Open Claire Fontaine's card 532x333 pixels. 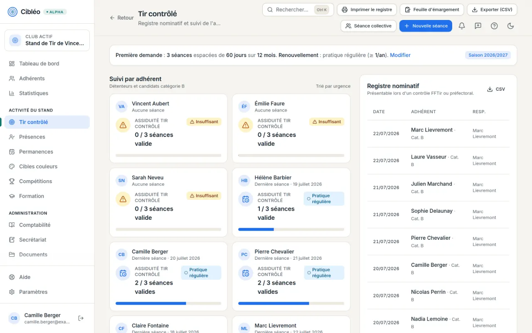pos(168,325)
